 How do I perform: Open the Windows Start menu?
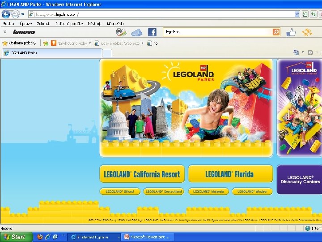(16, 237)
